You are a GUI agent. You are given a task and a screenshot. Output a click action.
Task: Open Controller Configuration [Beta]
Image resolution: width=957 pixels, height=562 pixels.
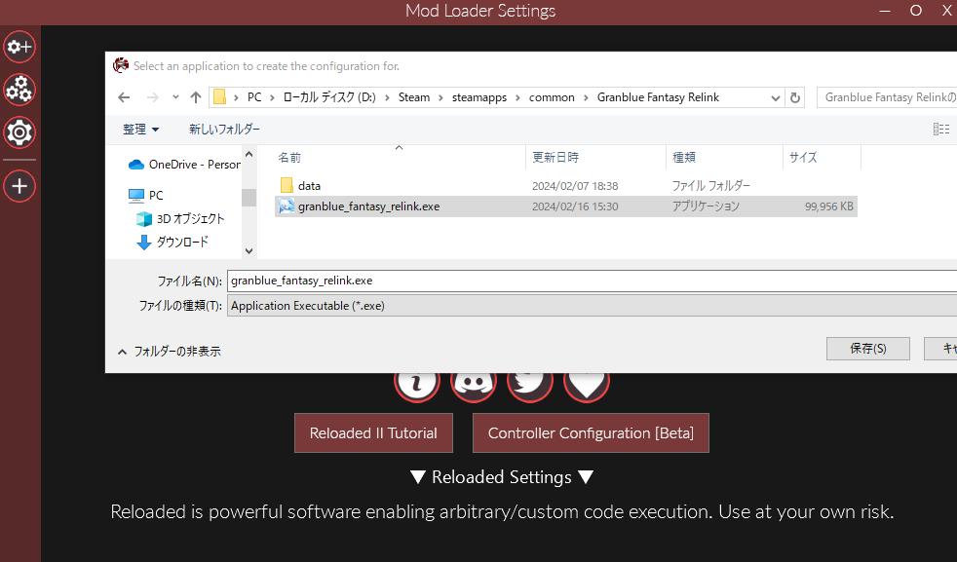point(591,433)
